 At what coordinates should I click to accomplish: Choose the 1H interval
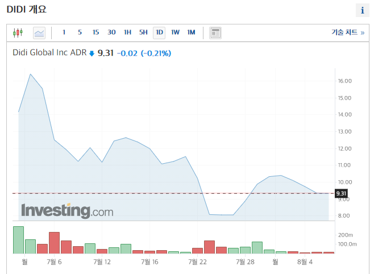[128, 32]
